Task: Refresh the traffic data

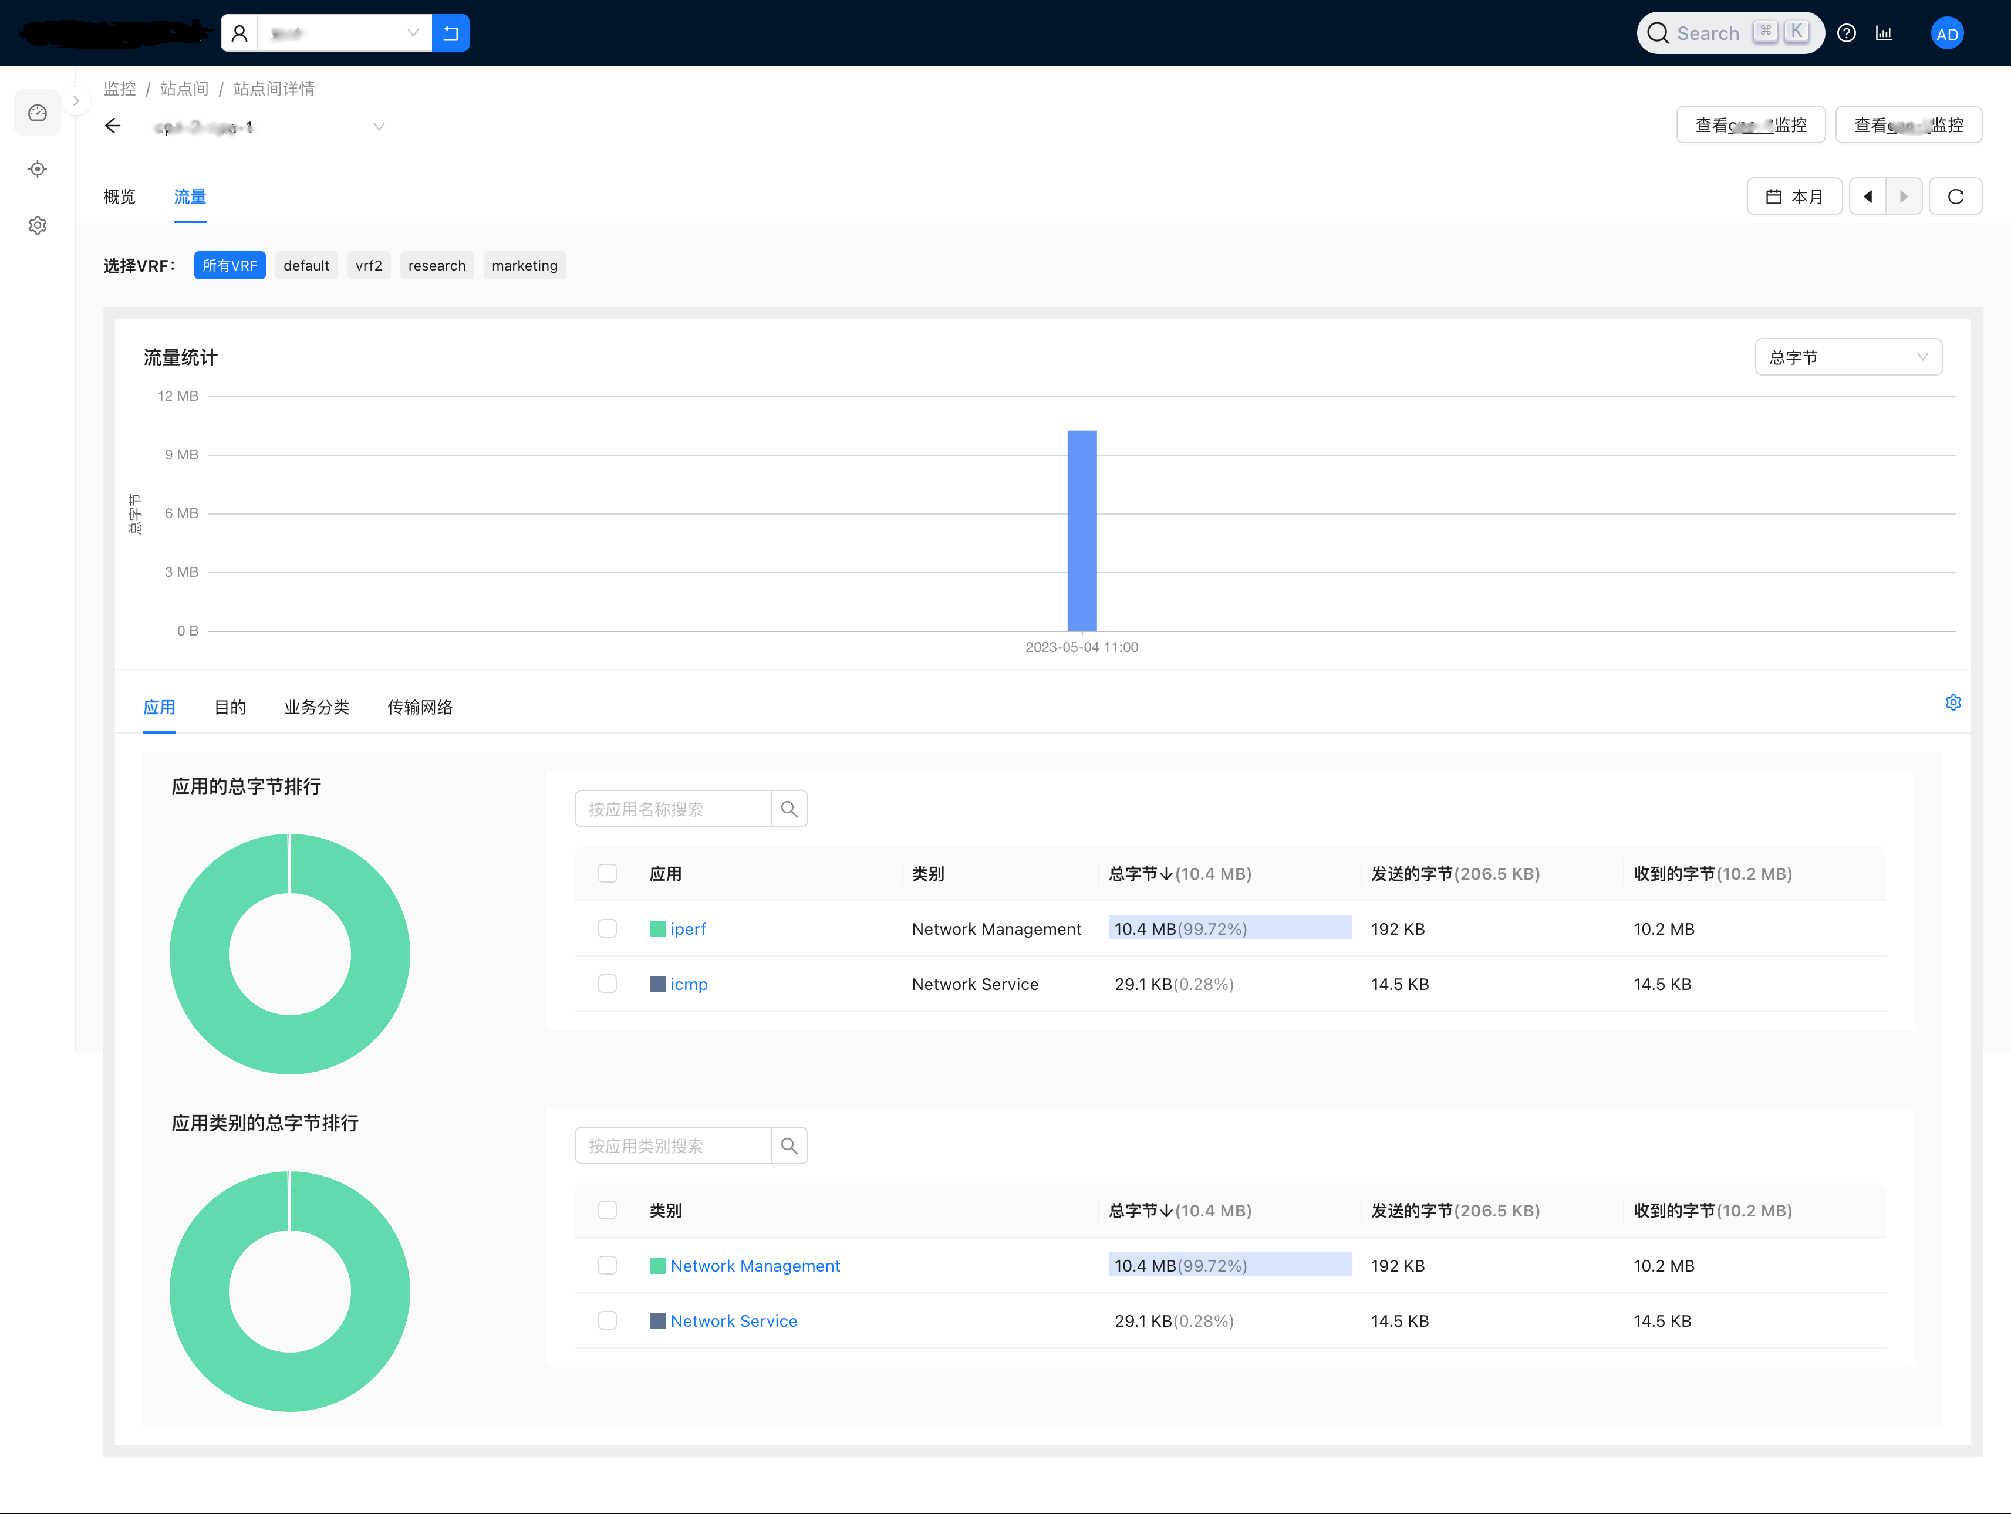Action: 1956,197
